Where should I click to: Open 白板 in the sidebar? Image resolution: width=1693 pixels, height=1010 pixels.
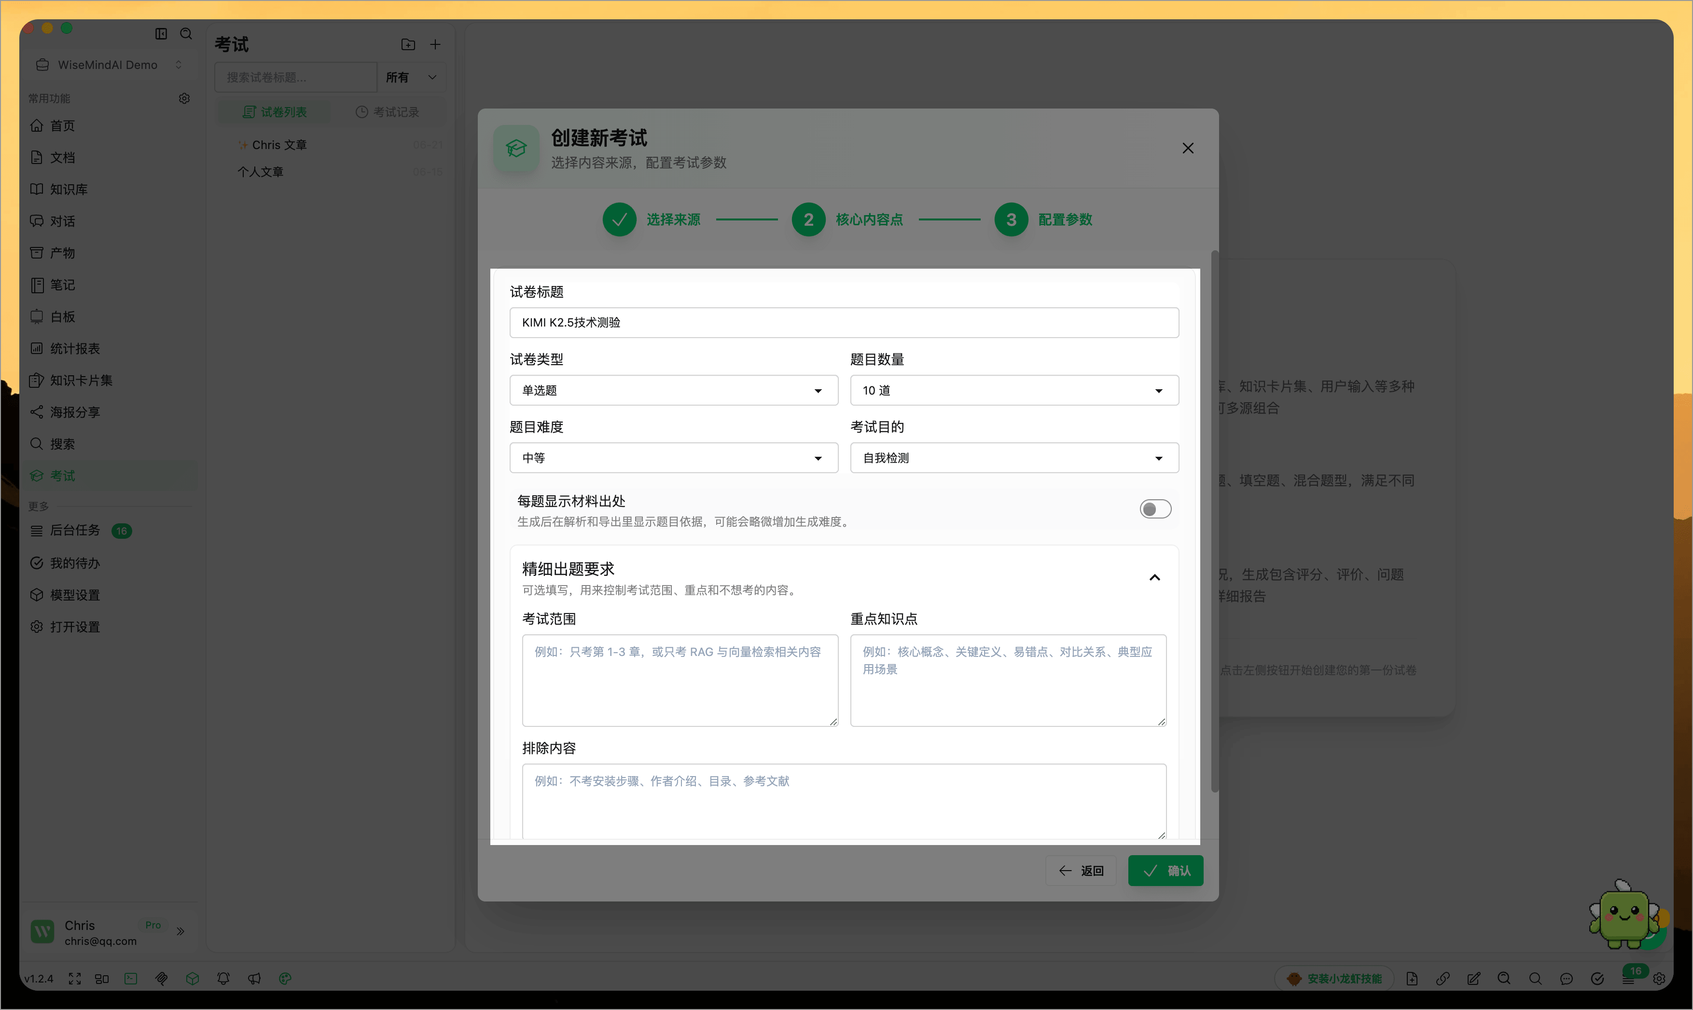(x=111, y=316)
